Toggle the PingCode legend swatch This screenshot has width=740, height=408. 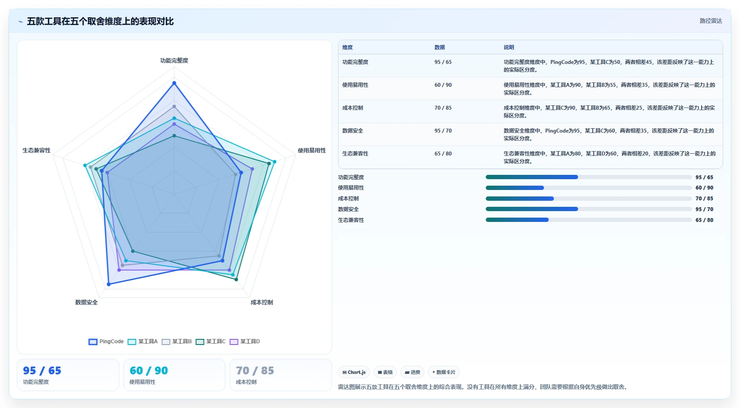pyautogui.click(x=93, y=342)
